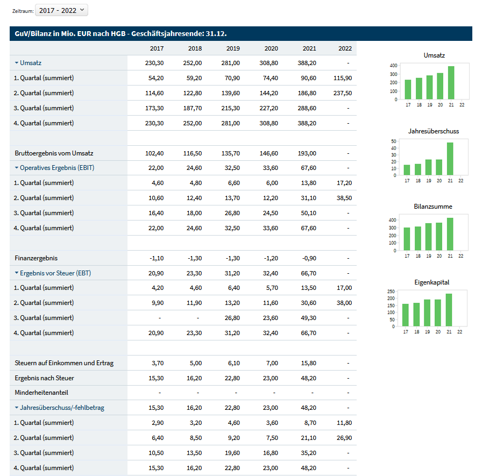Viewport: 482px width, 476px height.
Task: Select the Finanzergebnis row label
Action: click(36, 258)
